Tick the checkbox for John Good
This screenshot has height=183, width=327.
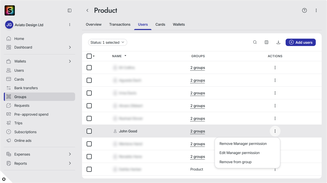click(x=89, y=131)
